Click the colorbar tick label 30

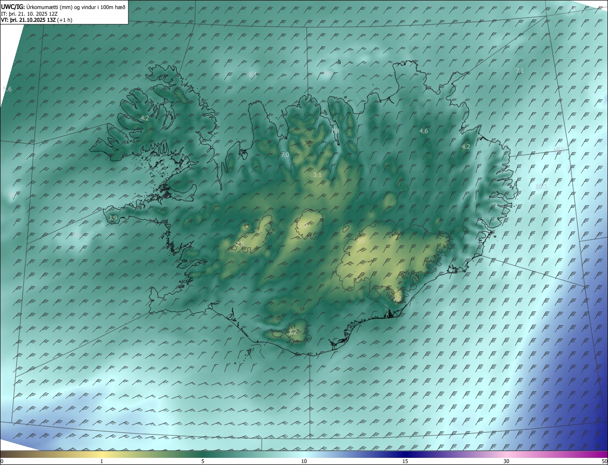[x=506, y=461]
